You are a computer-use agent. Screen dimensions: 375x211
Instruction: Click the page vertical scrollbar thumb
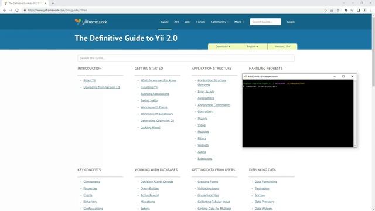[373, 52]
